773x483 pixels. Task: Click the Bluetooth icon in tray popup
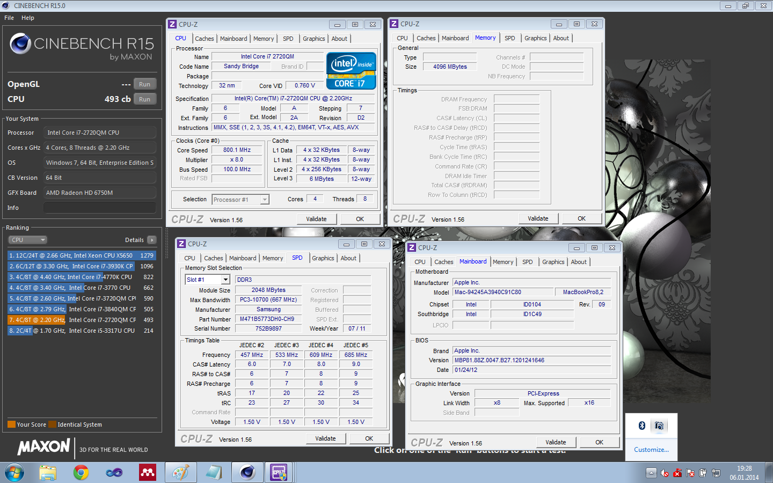[641, 426]
